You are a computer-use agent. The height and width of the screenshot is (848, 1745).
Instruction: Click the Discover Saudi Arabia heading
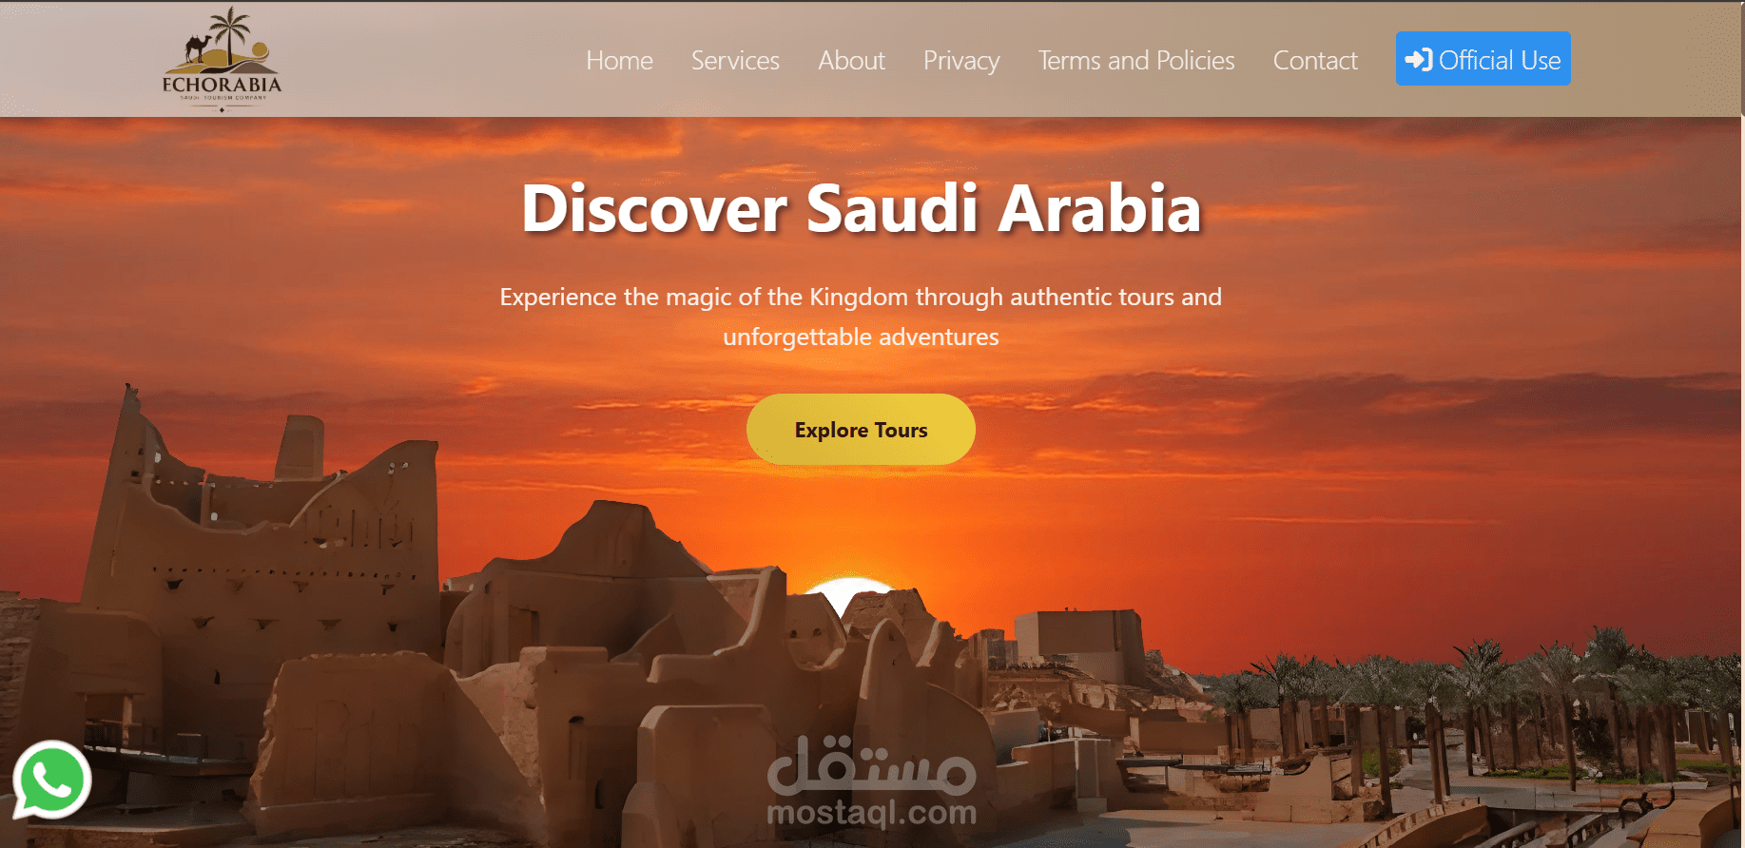click(x=862, y=208)
